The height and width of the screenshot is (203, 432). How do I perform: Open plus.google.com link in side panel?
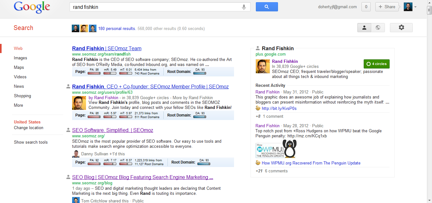(270, 54)
